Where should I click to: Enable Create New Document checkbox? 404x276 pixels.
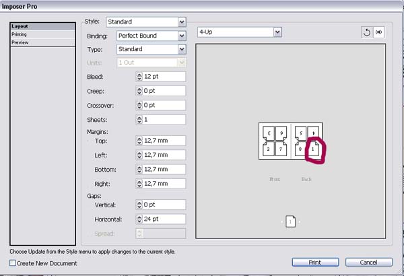click(x=13, y=263)
